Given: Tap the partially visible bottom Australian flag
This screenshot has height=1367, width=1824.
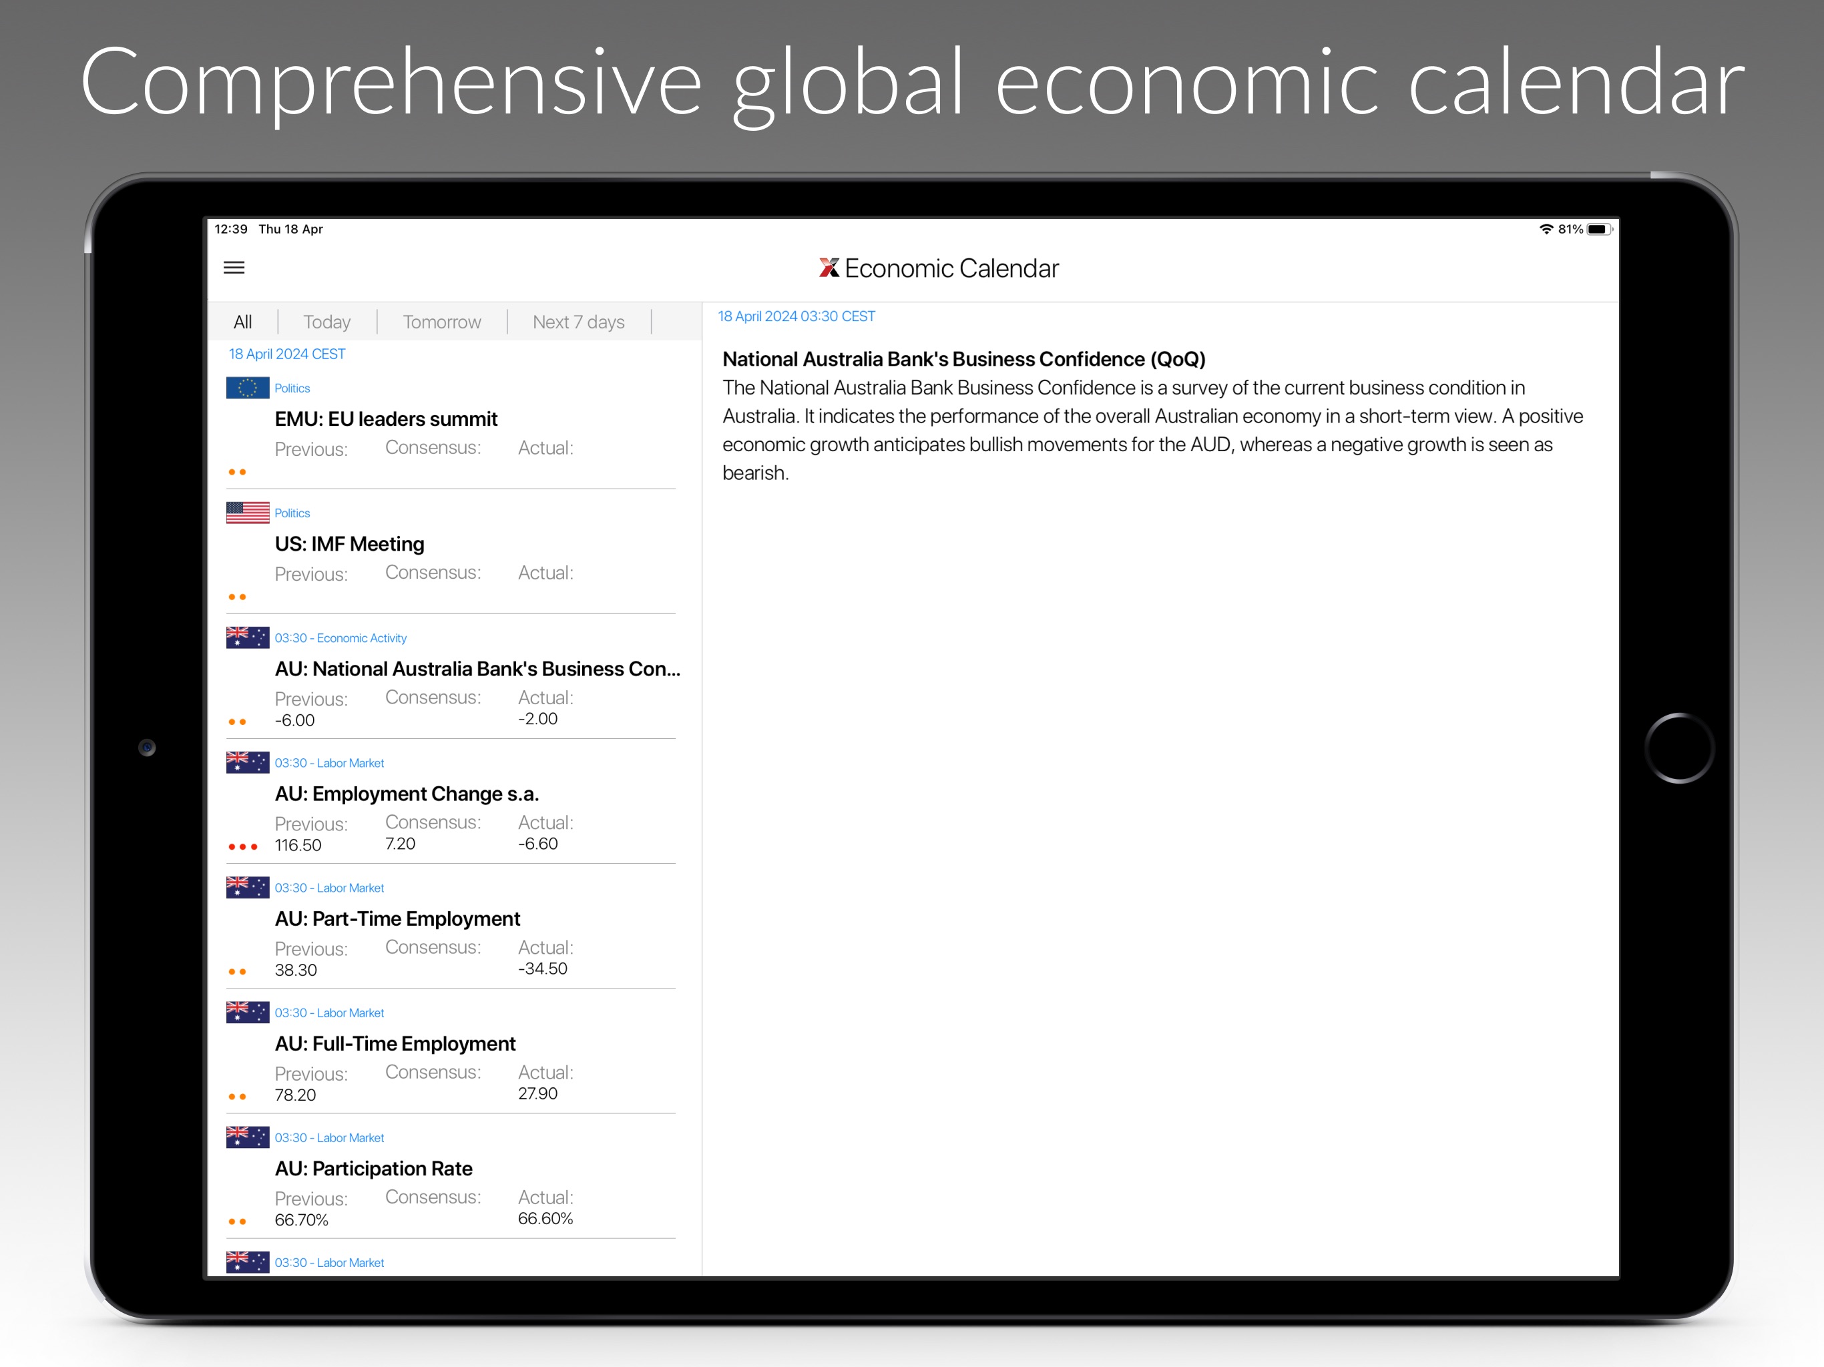Looking at the screenshot, I should tap(248, 1262).
